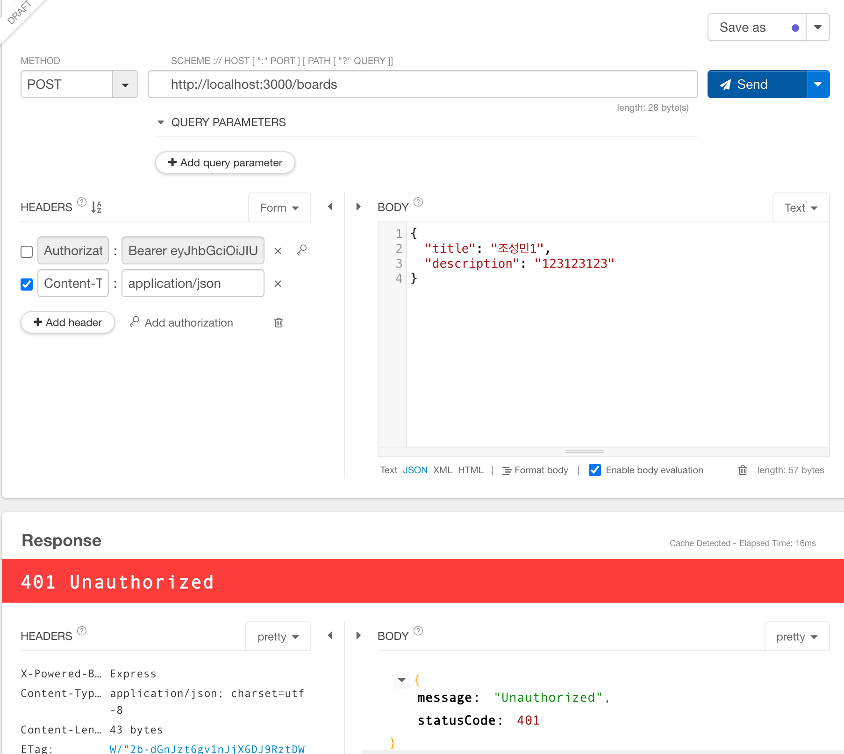Viewport: 844px width, 754px height.
Task: Uncheck the Content-Type header checkbox
Action: pos(27,285)
